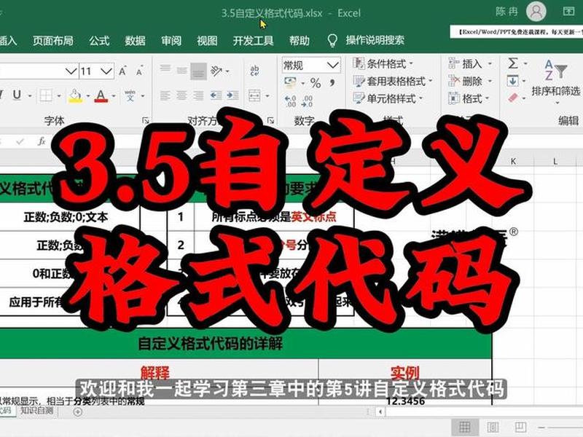
Task: Expand the Merge cells dropdown arrow
Action: [267, 96]
